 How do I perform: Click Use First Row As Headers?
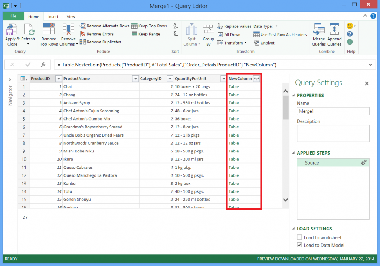pos(280,35)
